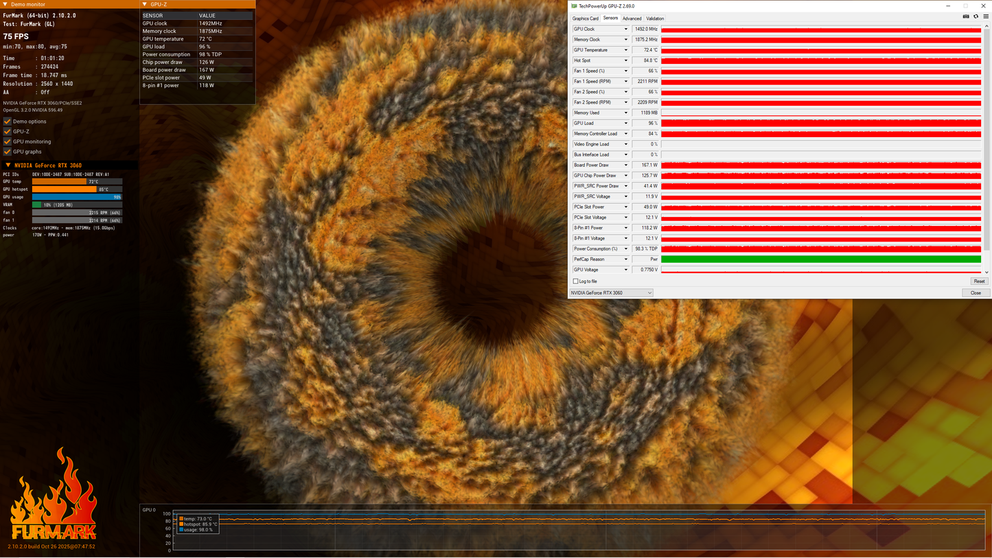Close the GPU-Z window with the X
The width and height of the screenshot is (992, 558).
(x=983, y=6)
